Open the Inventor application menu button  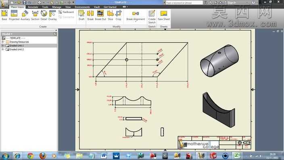[4, 4]
